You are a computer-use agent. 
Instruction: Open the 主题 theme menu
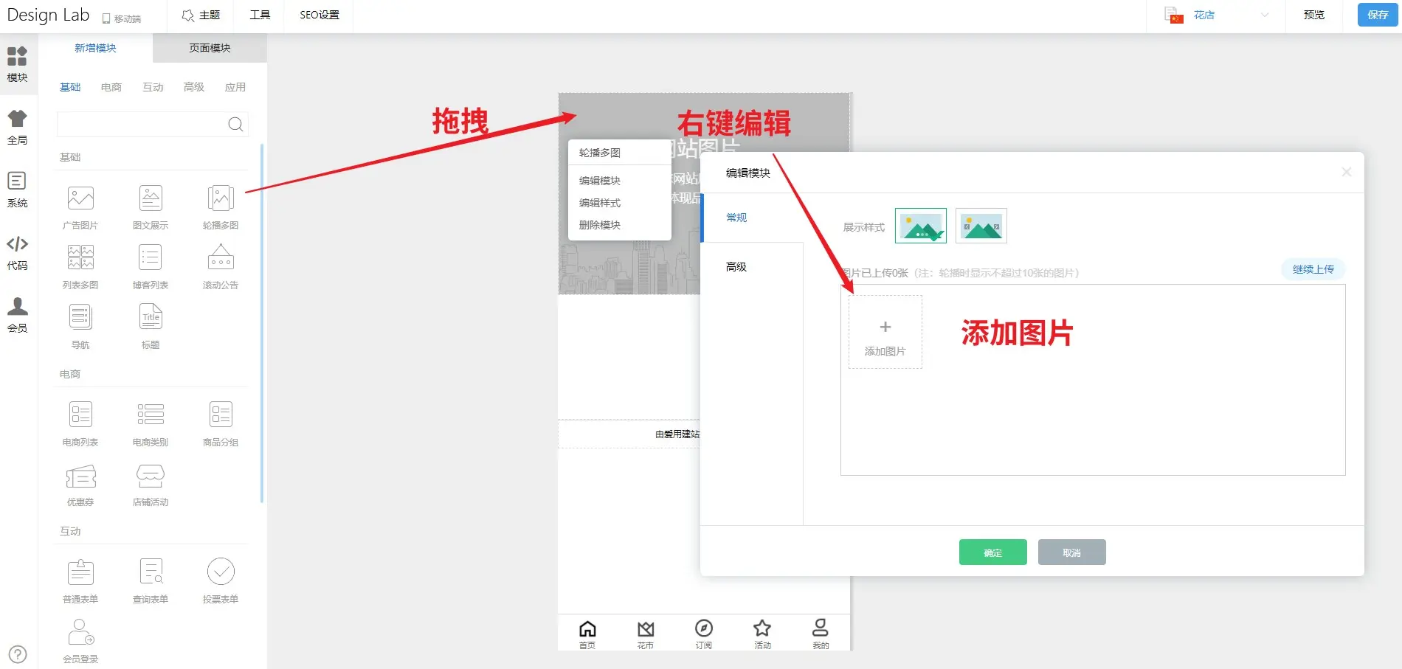pos(201,15)
